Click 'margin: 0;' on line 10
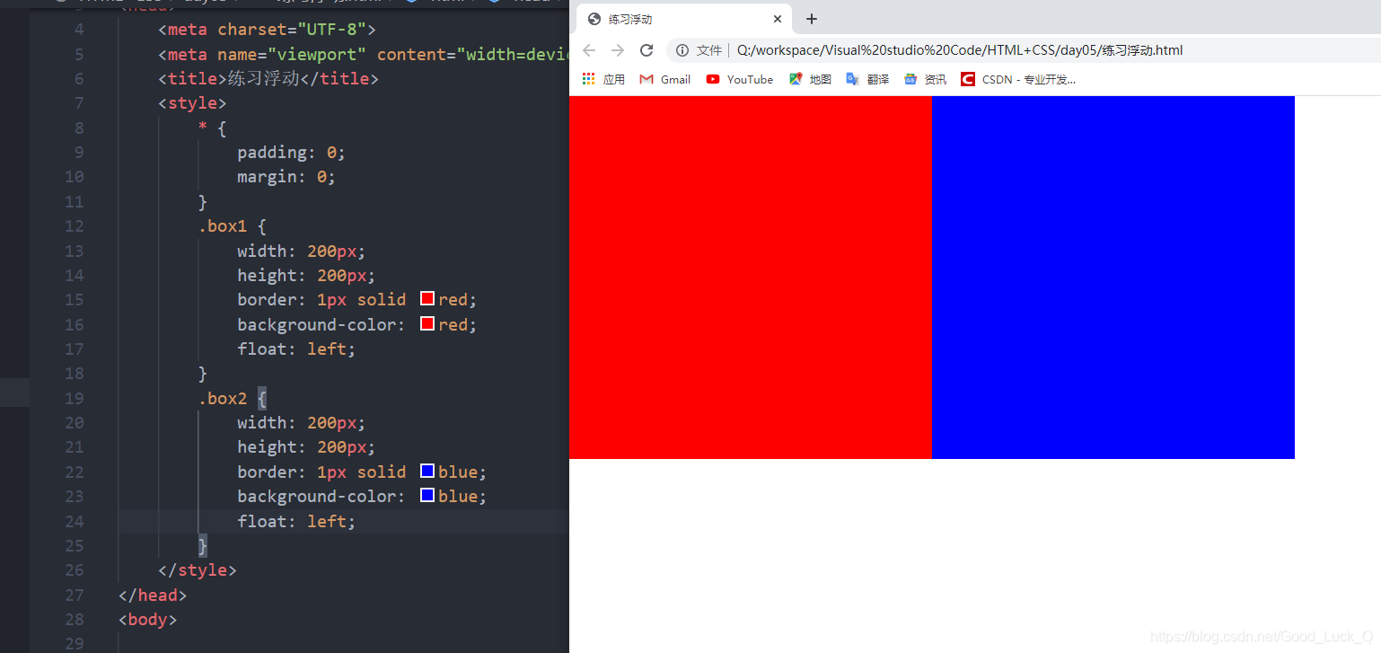The width and height of the screenshot is (1381, 653). (x=286, y=177)
